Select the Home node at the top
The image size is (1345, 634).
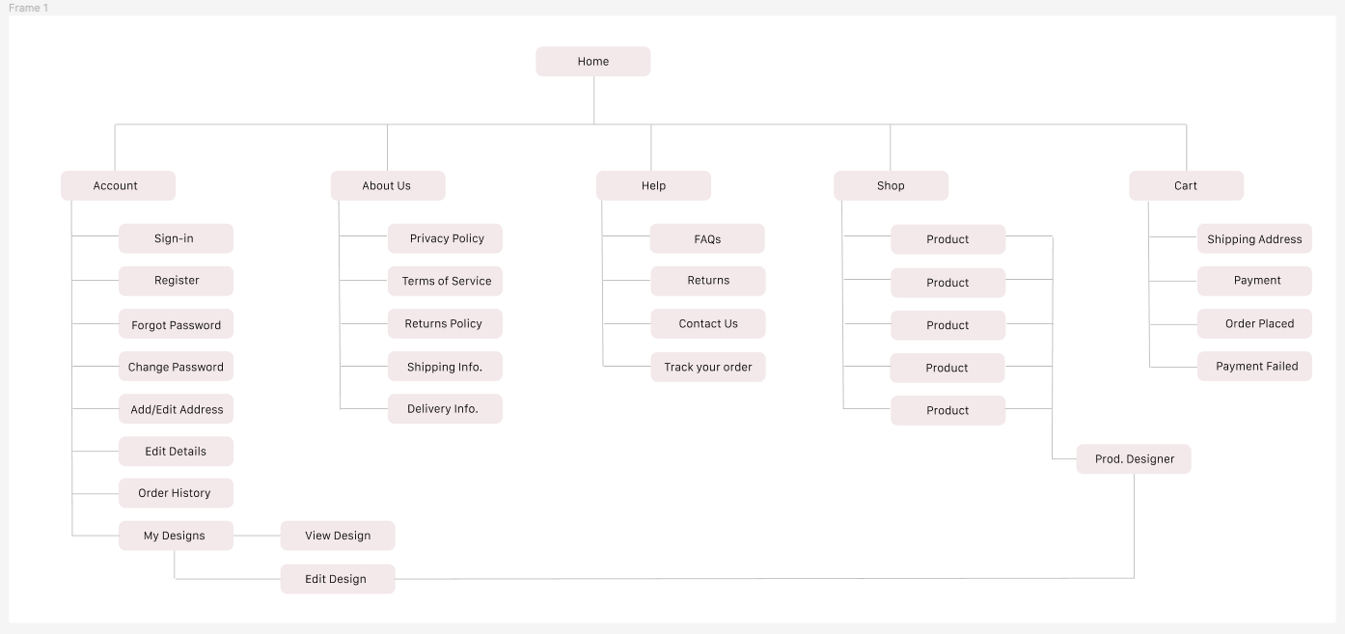click(x=593, y=62)
